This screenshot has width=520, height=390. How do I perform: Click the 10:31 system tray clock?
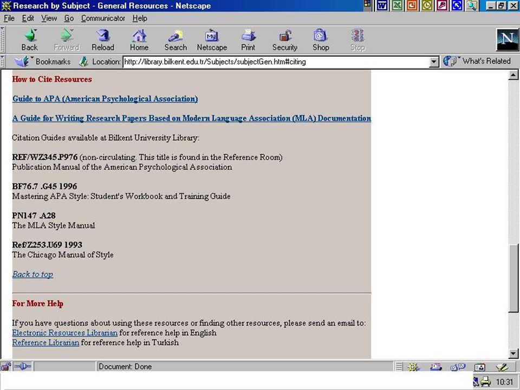click(504, 382)
